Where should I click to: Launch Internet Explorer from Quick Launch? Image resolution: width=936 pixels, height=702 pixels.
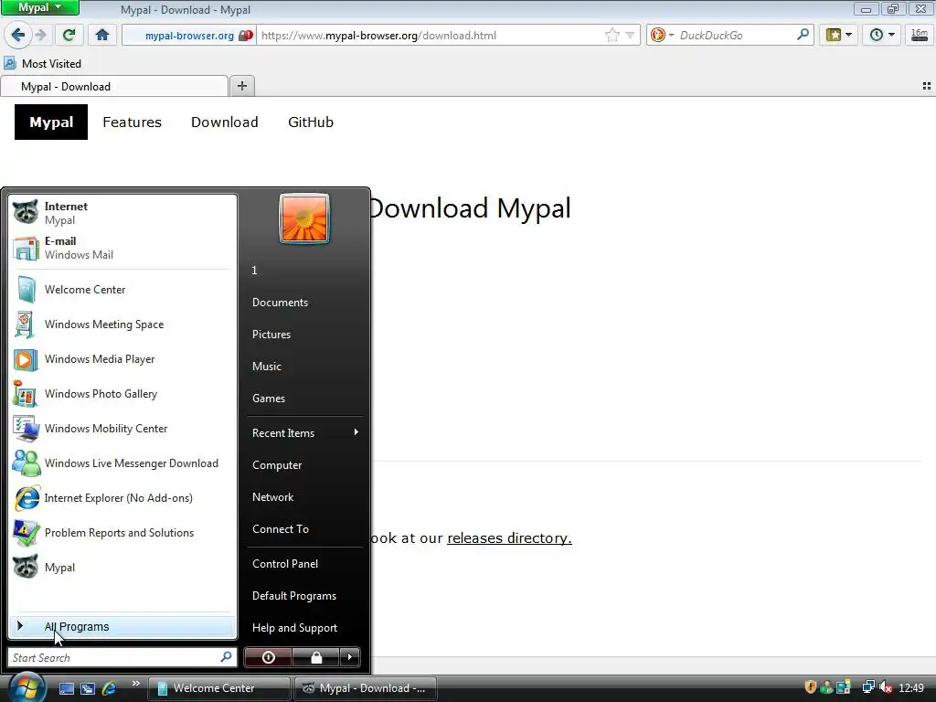point(110,688)
